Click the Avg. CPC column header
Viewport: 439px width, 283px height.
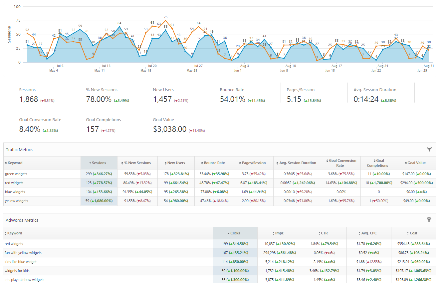point(369,233)
